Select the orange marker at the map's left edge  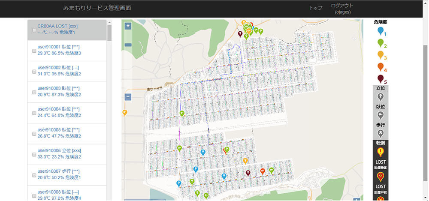pyautogui.click(x=125, y=113)
